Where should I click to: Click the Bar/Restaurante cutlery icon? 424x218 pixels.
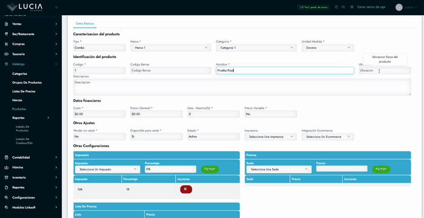tap(7, 34)
